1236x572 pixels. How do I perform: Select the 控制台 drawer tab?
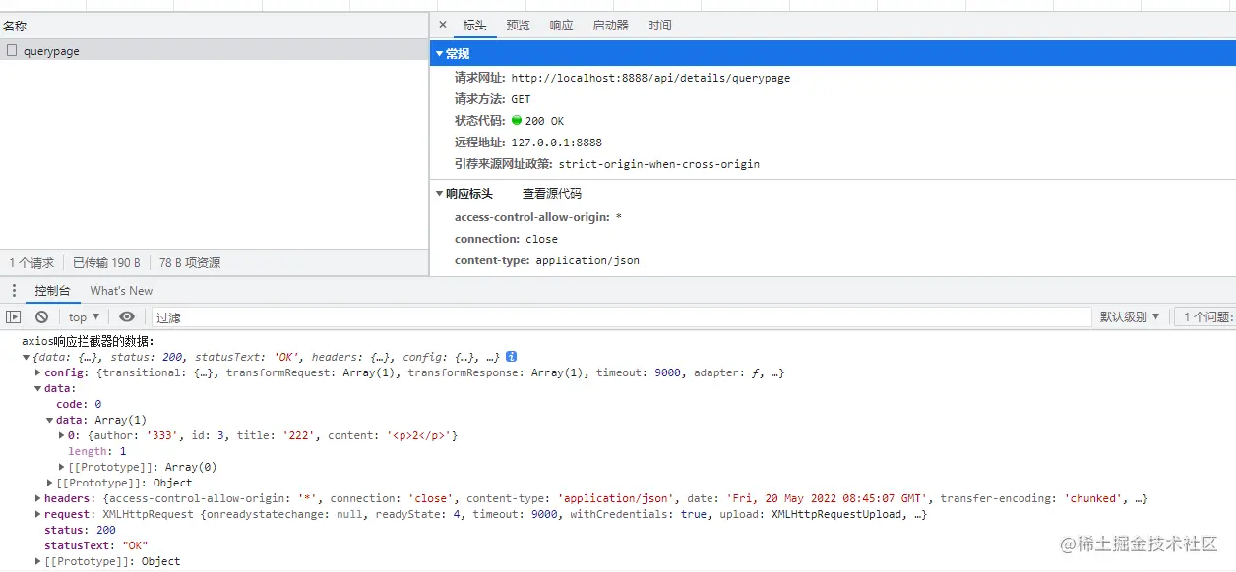coord(52,291)
